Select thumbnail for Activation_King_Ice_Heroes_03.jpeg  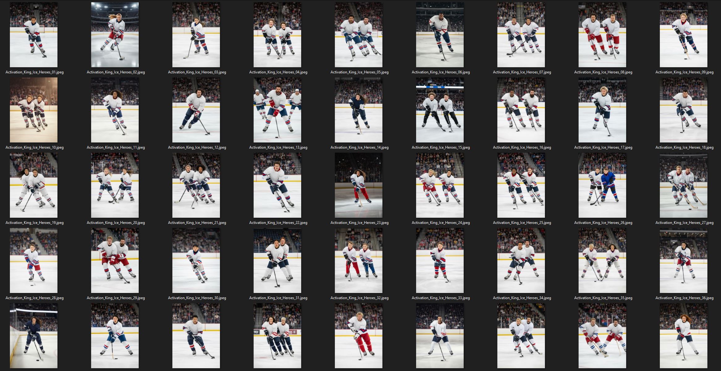[x=196, y=35]
